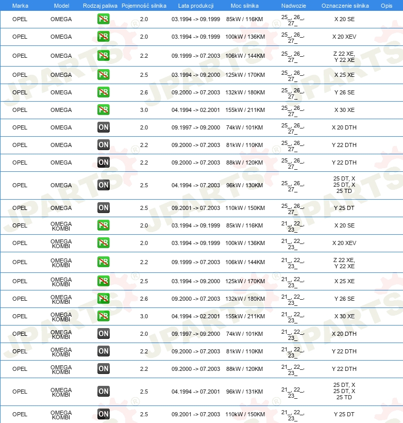Click the Marka column header
Screen dimensions: 403x423
tap(20, 6)
